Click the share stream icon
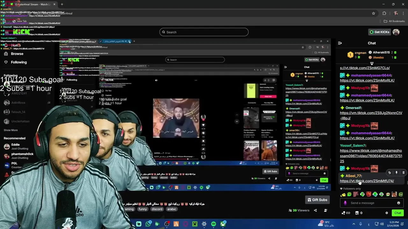The height and width of the screenshot is (229, 408). 315,211
